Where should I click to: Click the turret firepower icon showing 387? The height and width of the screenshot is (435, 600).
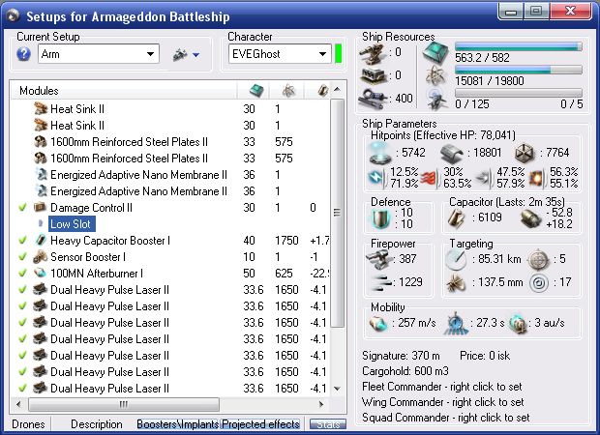click(378, 260)
